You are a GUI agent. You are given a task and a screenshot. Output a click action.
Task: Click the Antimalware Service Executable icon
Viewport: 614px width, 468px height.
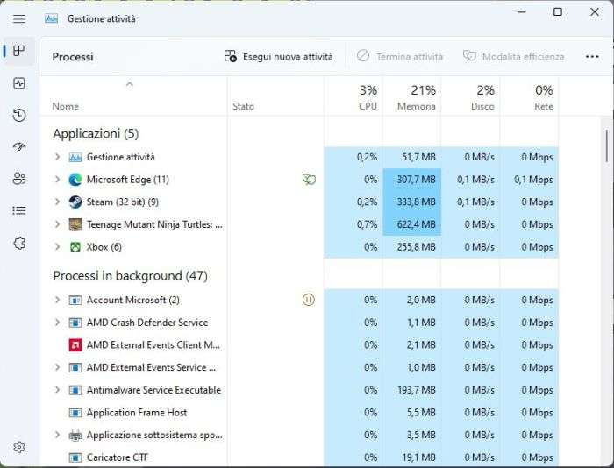75,390
